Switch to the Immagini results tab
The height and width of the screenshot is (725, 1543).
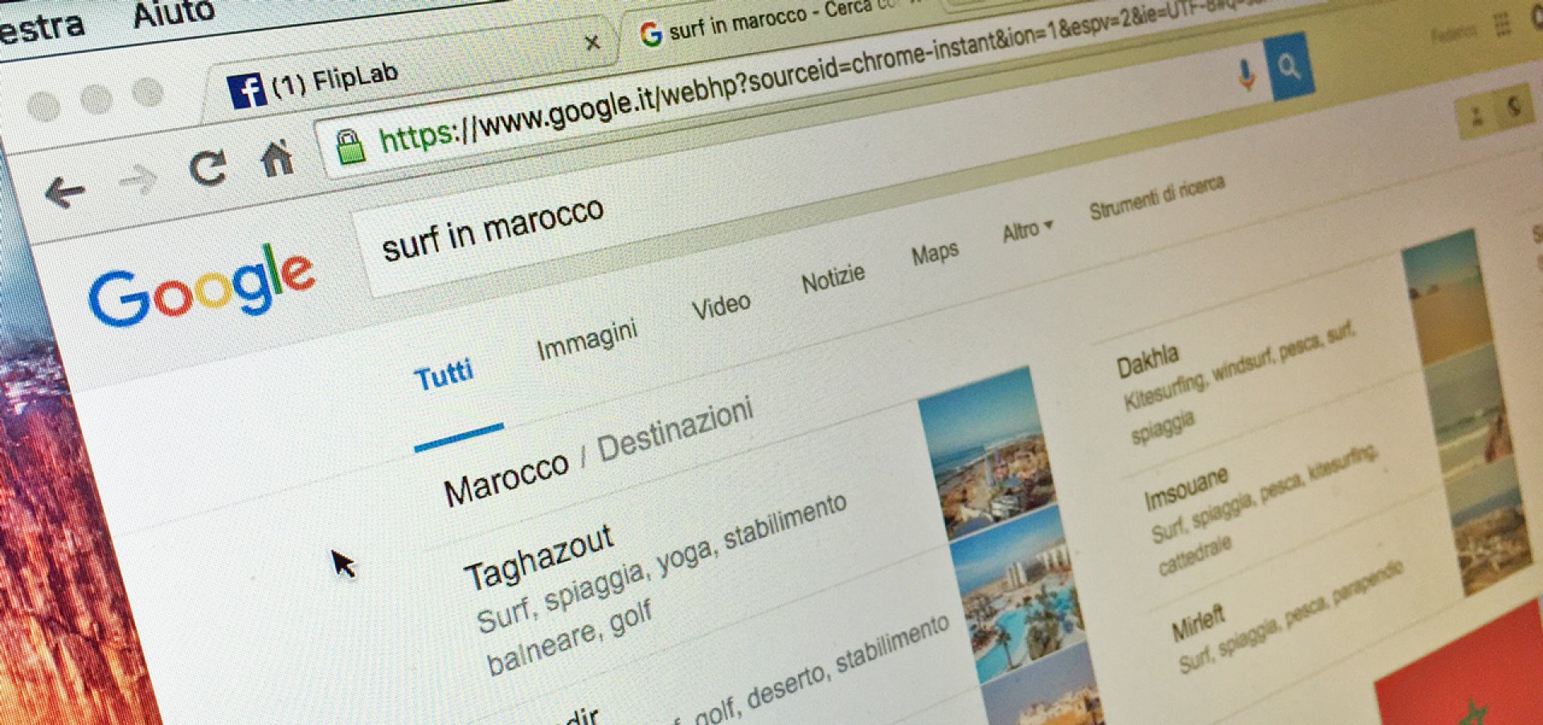tap(587, 341)
